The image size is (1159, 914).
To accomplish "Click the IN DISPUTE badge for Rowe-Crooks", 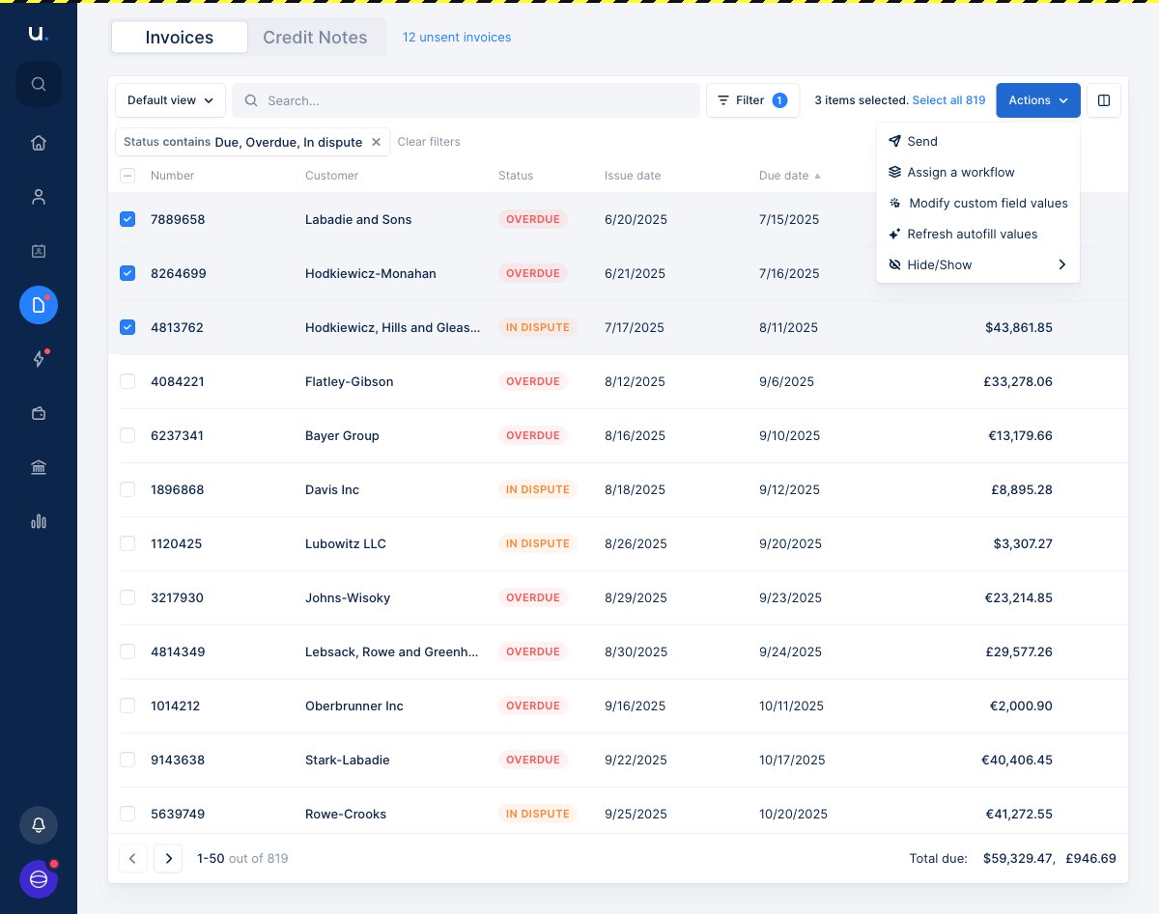I will click(538, 814).
